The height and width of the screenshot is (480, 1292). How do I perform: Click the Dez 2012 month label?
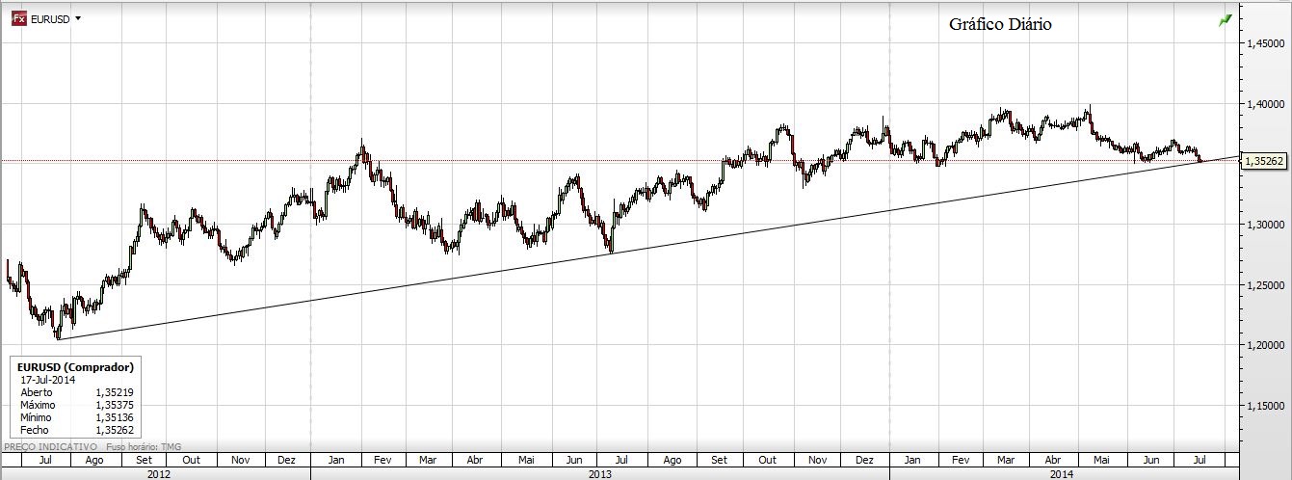(x=287, y=460)
